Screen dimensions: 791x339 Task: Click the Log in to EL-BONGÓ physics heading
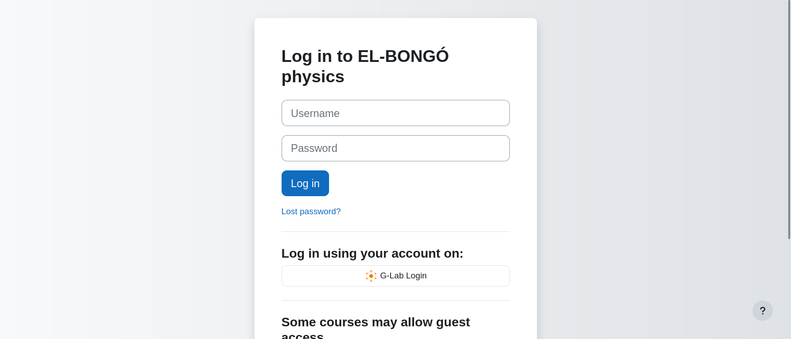[365, 66]
